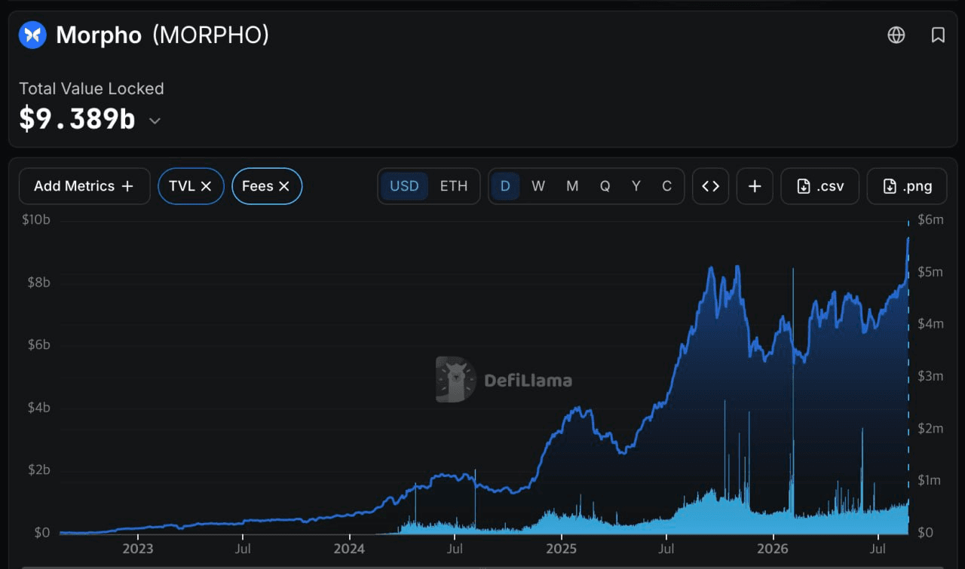Open the embed code icon button
This screenshot has width=965, height=569.
[x=711, y=186]
